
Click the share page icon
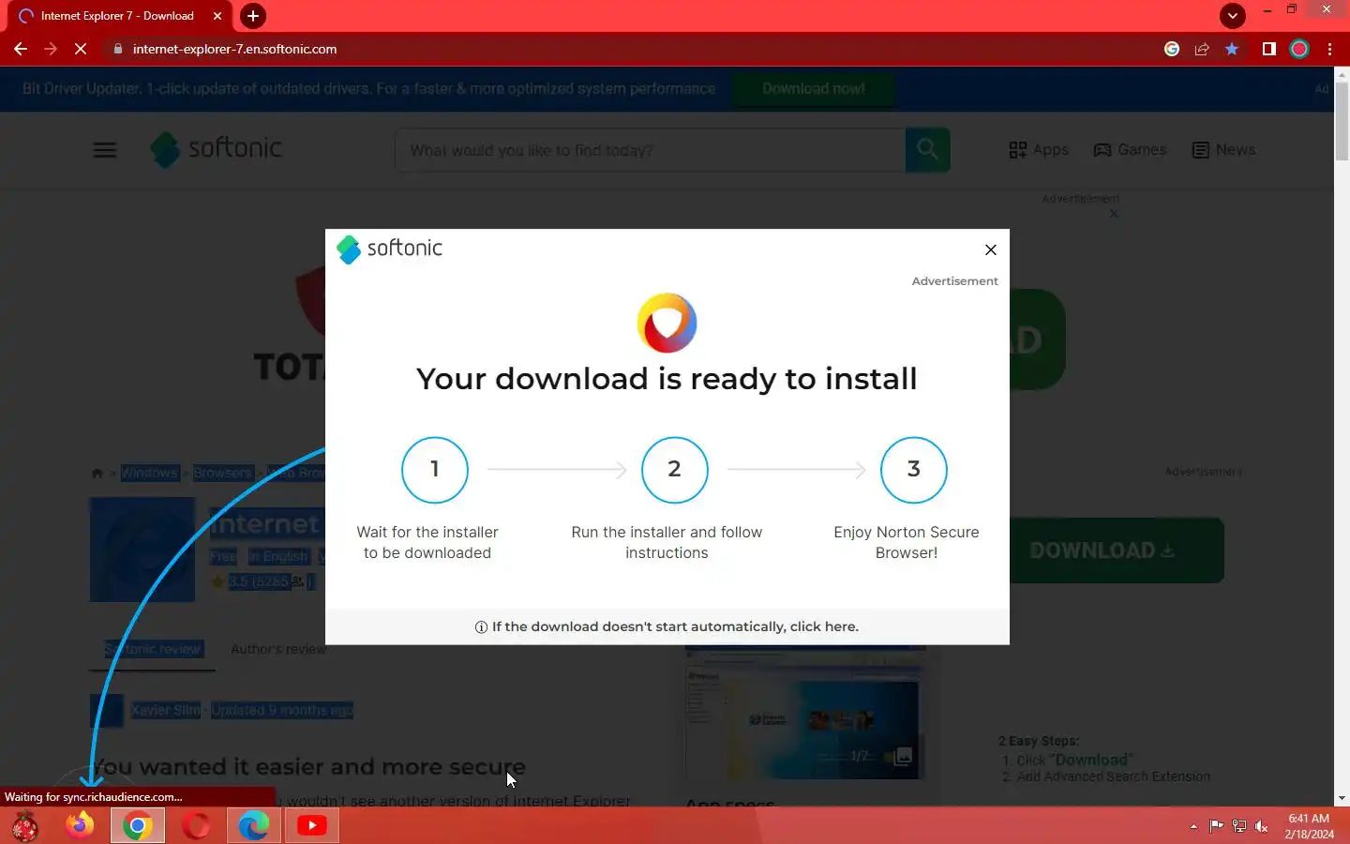(x=1202, y=49)
